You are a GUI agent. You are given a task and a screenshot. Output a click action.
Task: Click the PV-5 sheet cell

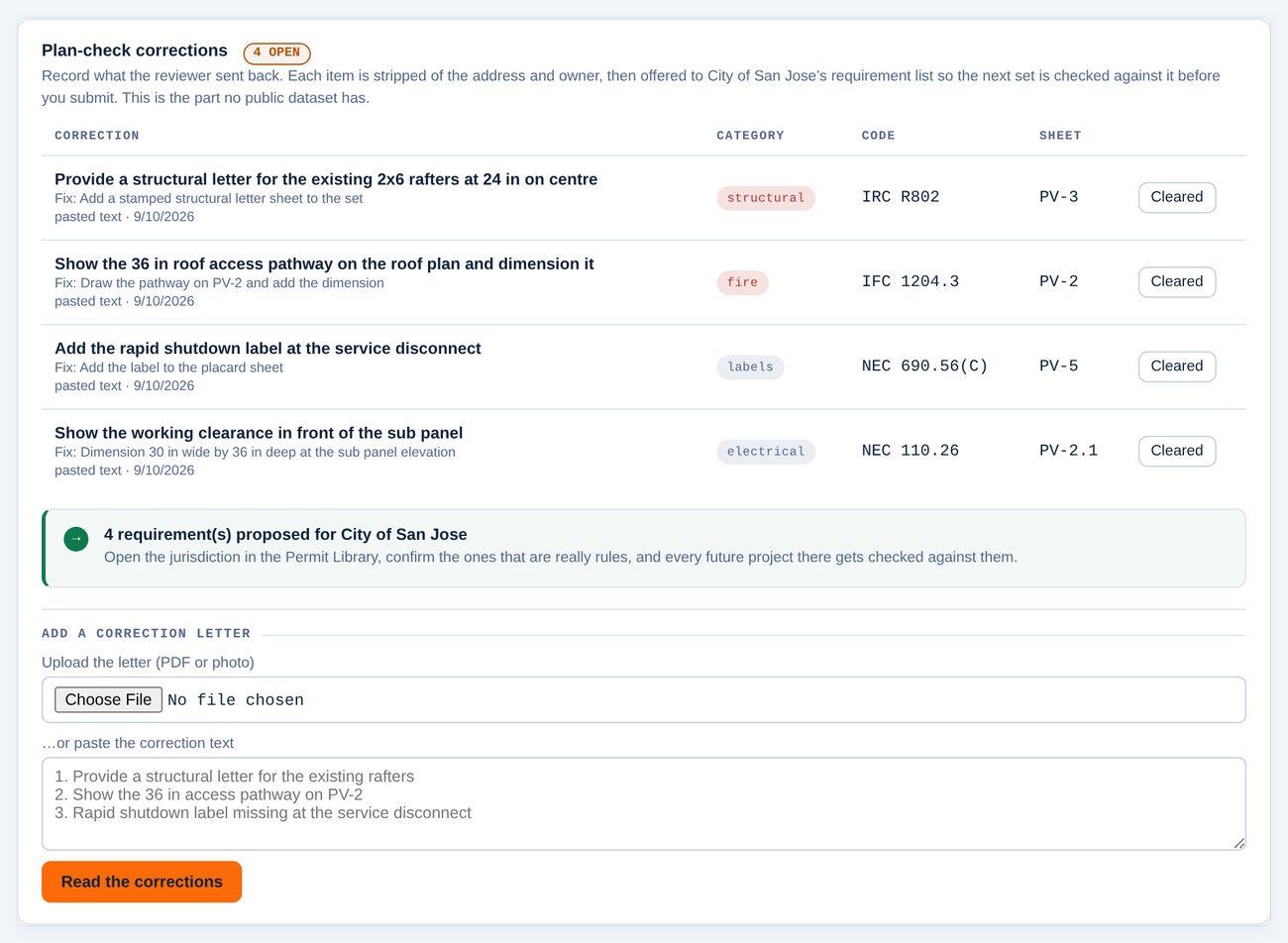(x=1059, y=367)
